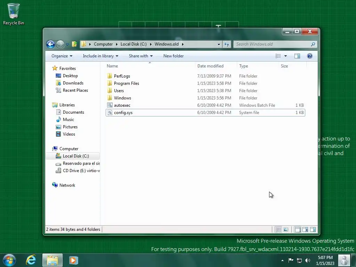Select the Windows folder

pyautogui.click(x=205, y=98)
